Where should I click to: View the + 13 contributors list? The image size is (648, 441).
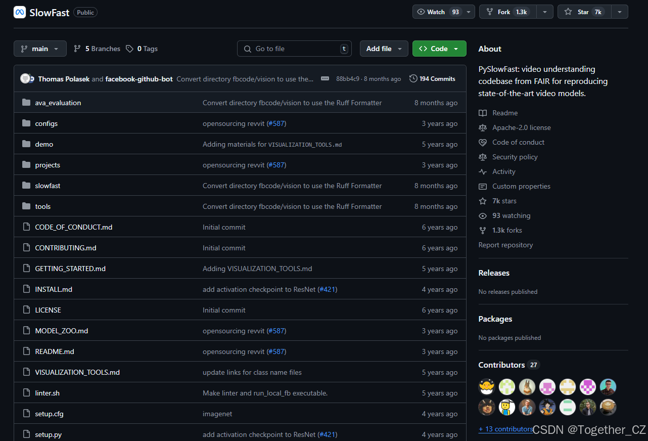click(505, 429)
